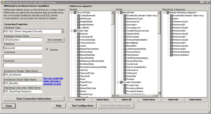Focus the Database Server Name field
Viewport: 211px width, 114px height.
click(x=23, y=39)
